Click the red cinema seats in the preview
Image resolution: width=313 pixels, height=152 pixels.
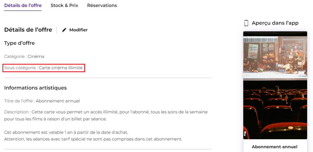275,112
